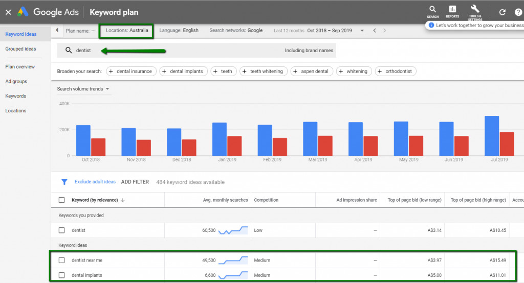Click the trend sparkline for dental implants row
The width and height of the screenshot is (524, 283).
tap(233, 275)
